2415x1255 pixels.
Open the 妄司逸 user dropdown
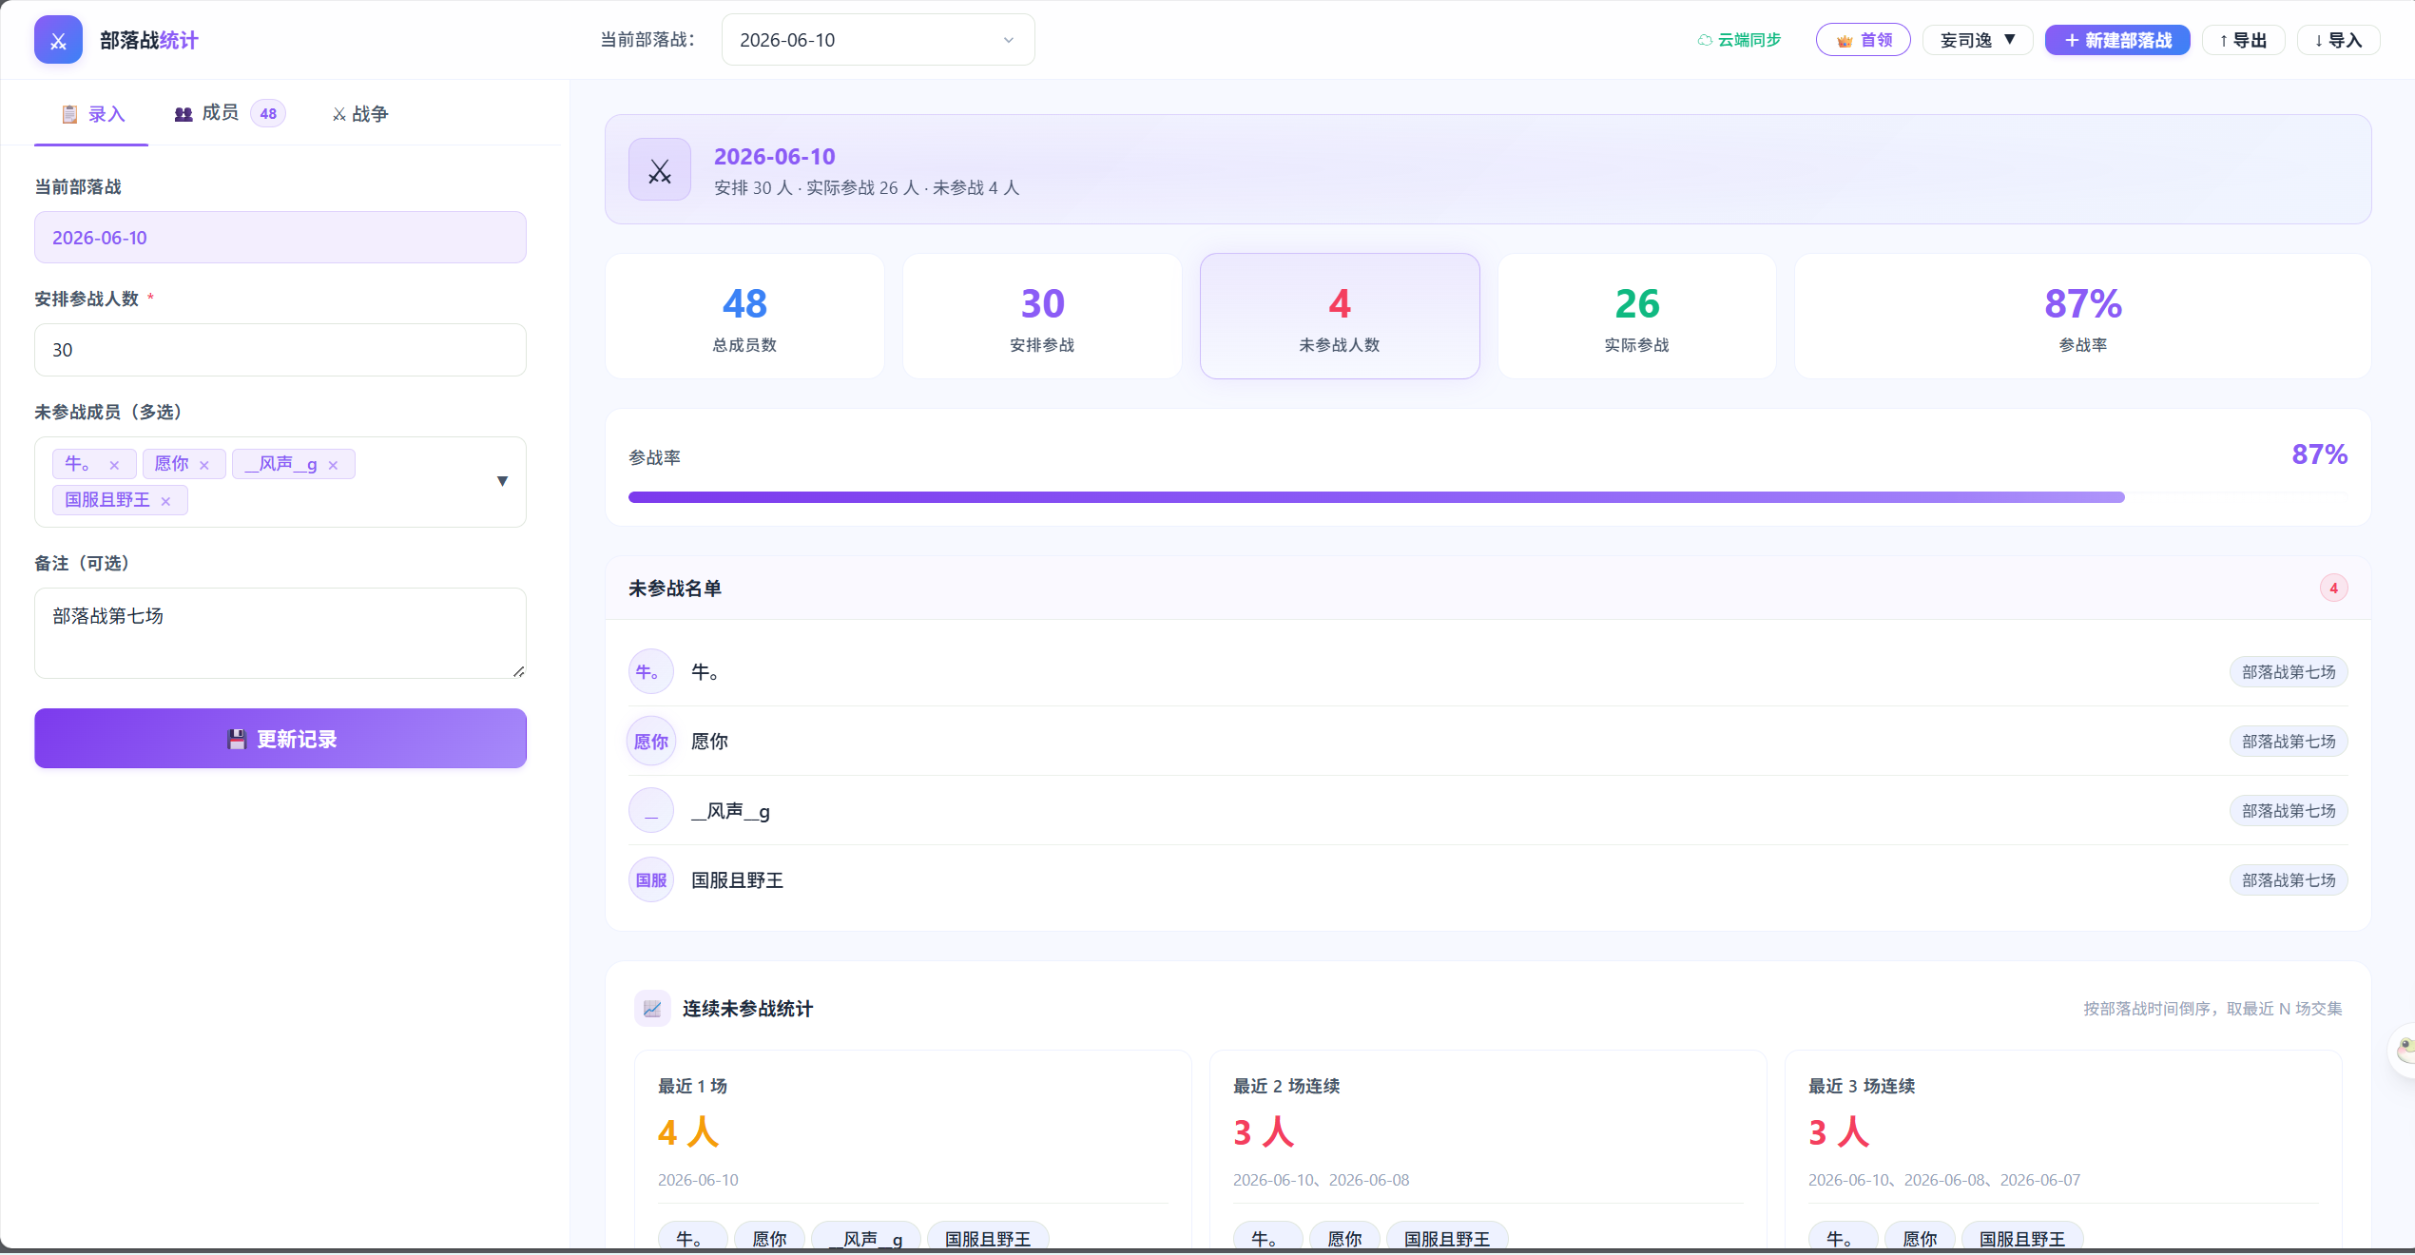(1978, 40)
